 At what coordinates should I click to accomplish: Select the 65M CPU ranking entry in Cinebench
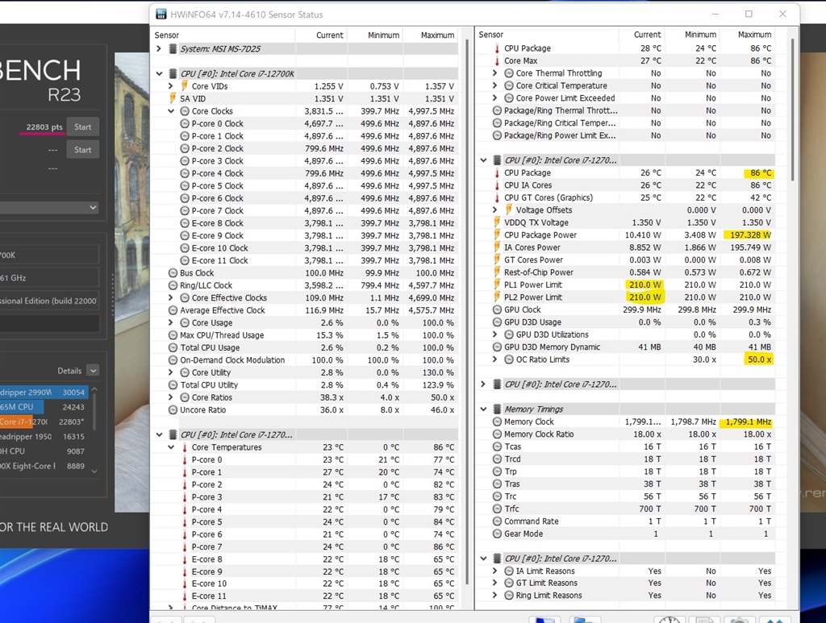[x=44, y=407]
